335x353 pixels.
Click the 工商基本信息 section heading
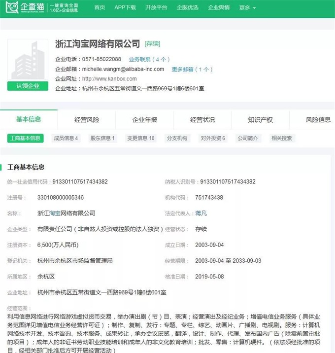click(x=26, y=167)
